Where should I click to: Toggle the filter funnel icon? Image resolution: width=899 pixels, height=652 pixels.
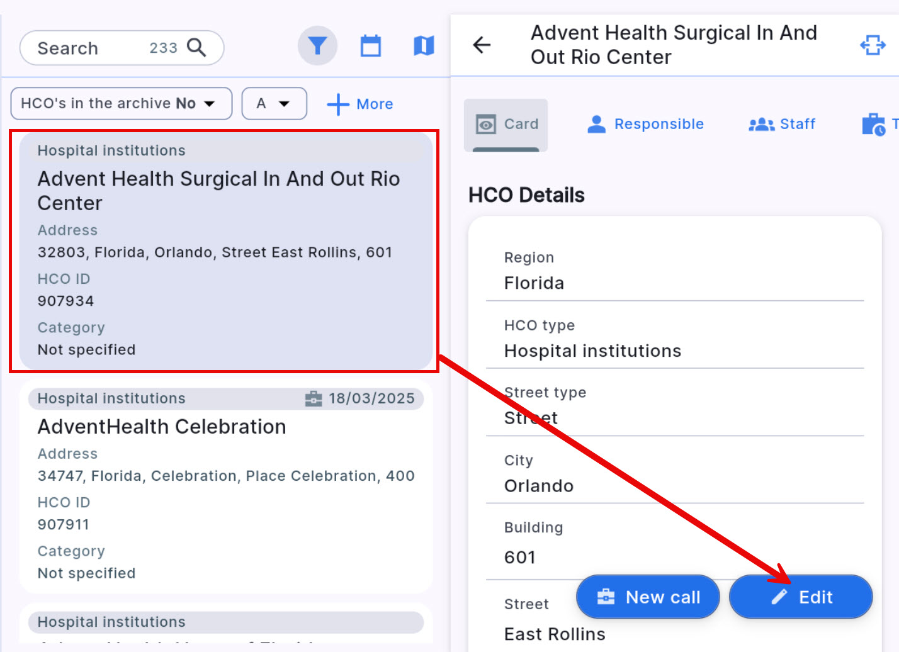click(317, 46)
